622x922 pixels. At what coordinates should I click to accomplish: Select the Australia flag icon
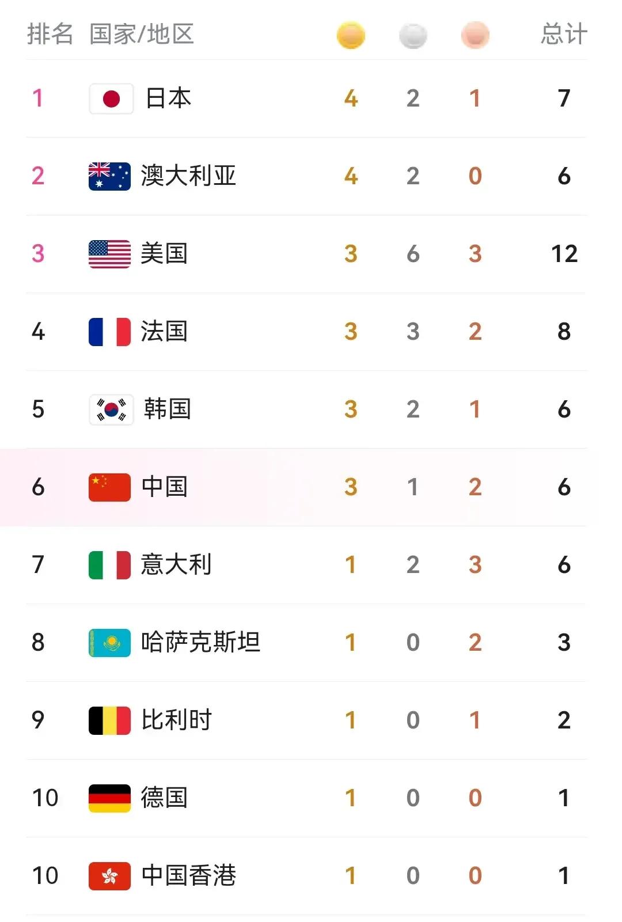pyautogui.click(x=109, y=176)
